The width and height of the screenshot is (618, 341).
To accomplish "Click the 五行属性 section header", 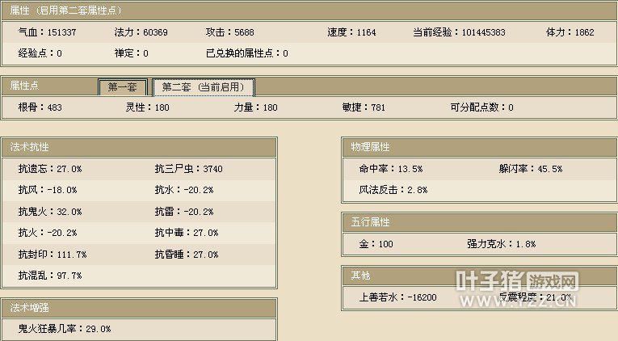I will pos(479,222).
